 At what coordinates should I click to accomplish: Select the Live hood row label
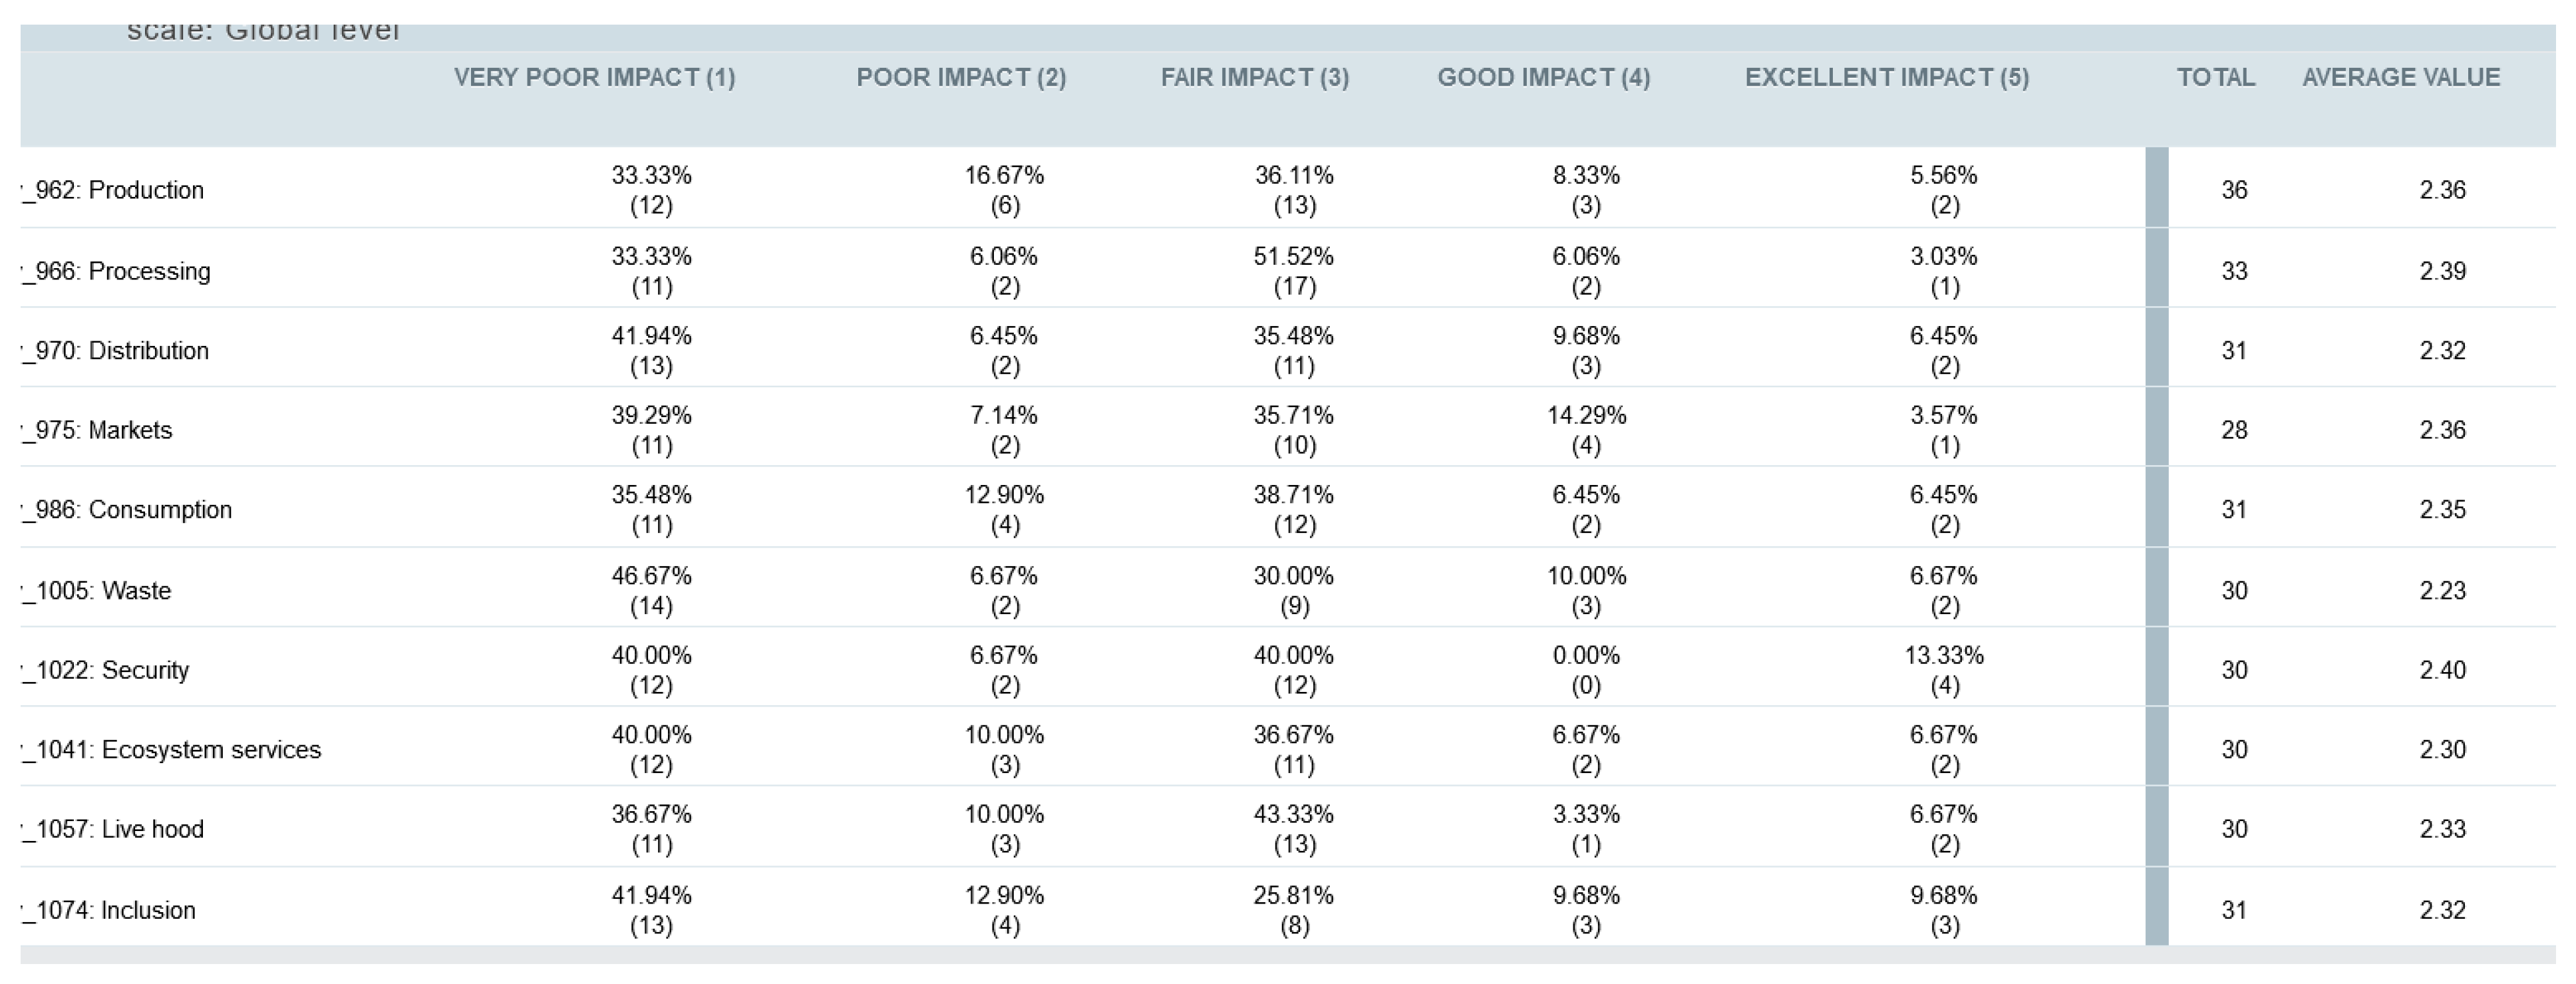coord(114,829)
